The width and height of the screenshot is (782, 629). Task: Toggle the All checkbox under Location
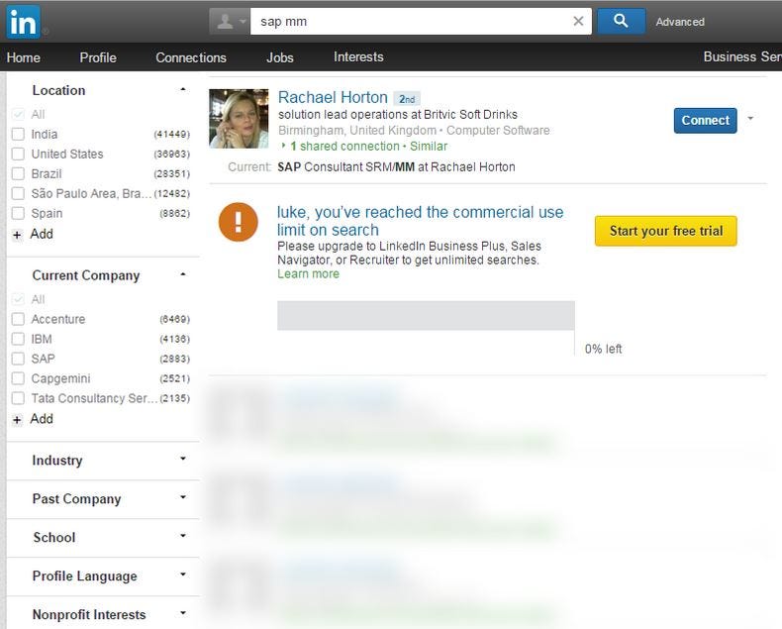pos(18,114)
